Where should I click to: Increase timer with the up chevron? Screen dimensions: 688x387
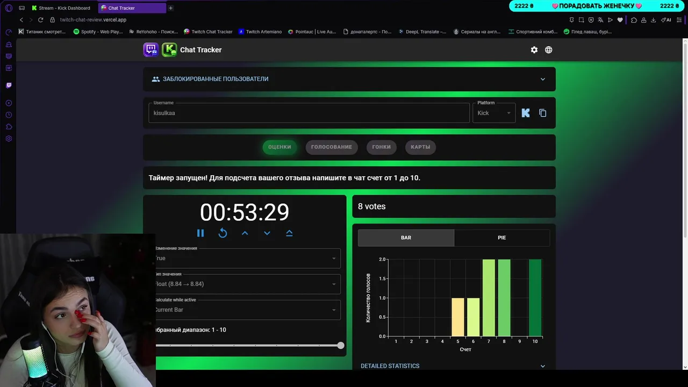point(245,233)
